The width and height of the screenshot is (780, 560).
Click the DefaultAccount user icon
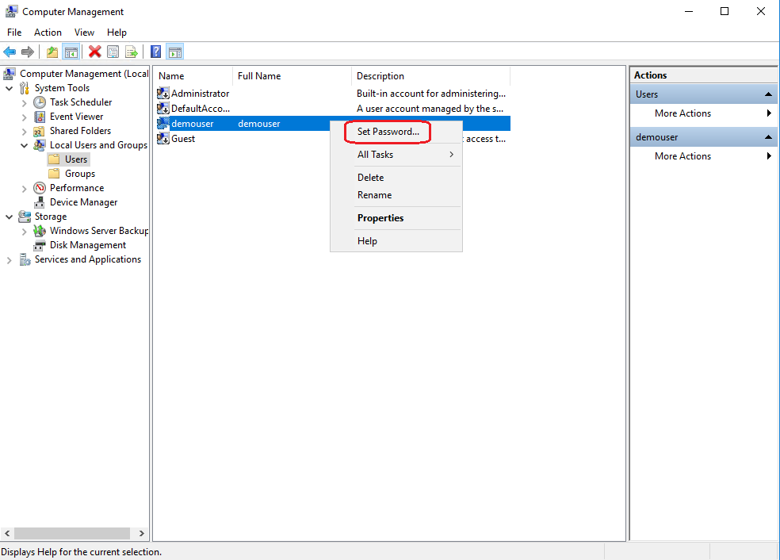163,109
